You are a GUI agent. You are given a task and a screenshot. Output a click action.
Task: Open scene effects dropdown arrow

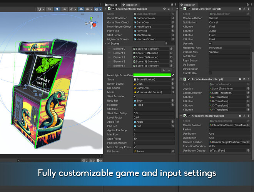tap(75, 9)
